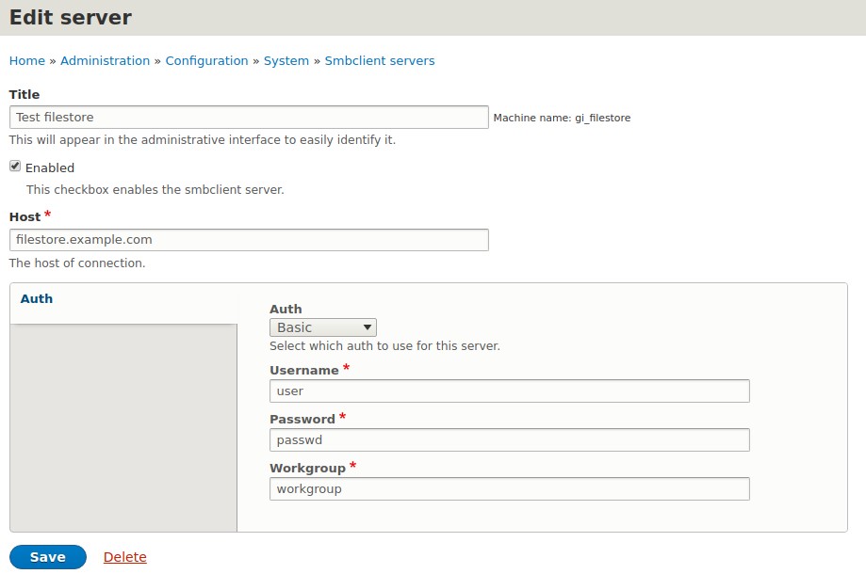866x574 pixels.
Task: Click into the Password field
Action: pos(509,440)
